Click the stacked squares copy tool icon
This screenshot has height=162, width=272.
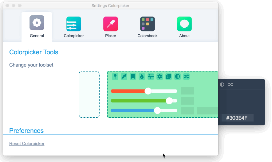coord(168,76)
